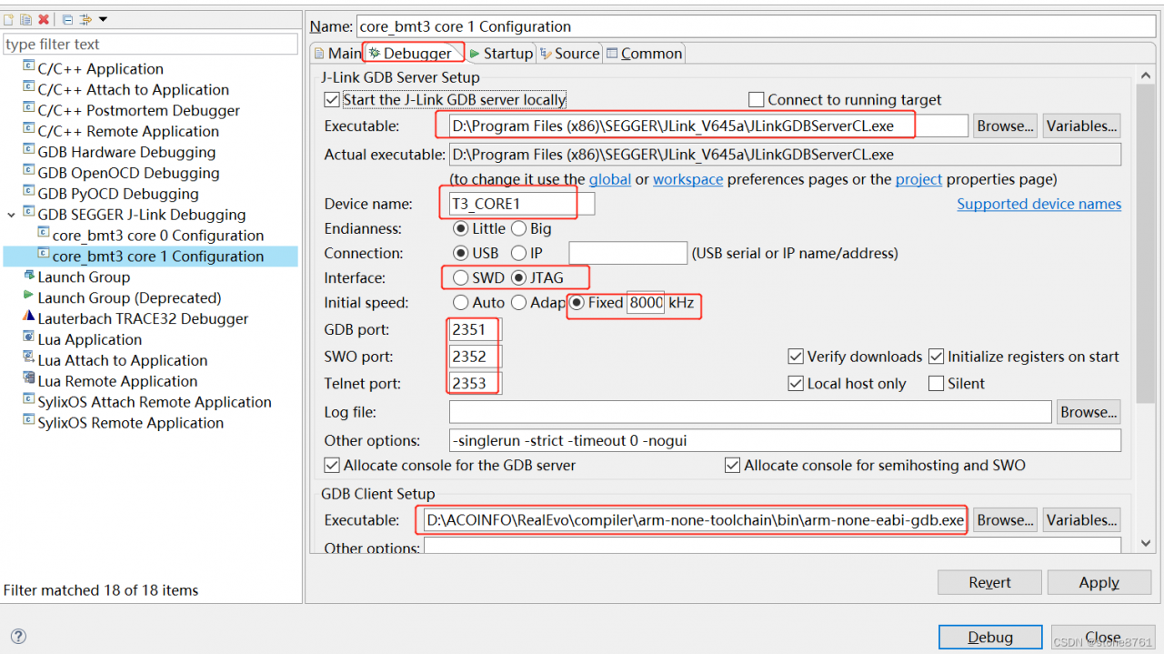Click the red X delete configuration icon
Image resolution: width=1164 pixels, height=654 pixels.
click(x=44, y=19)
